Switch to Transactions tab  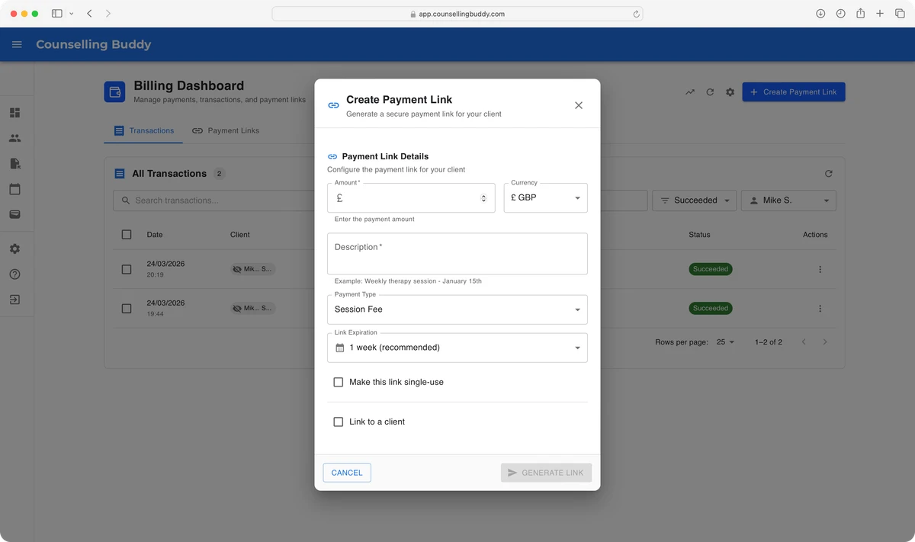(143, 130)
